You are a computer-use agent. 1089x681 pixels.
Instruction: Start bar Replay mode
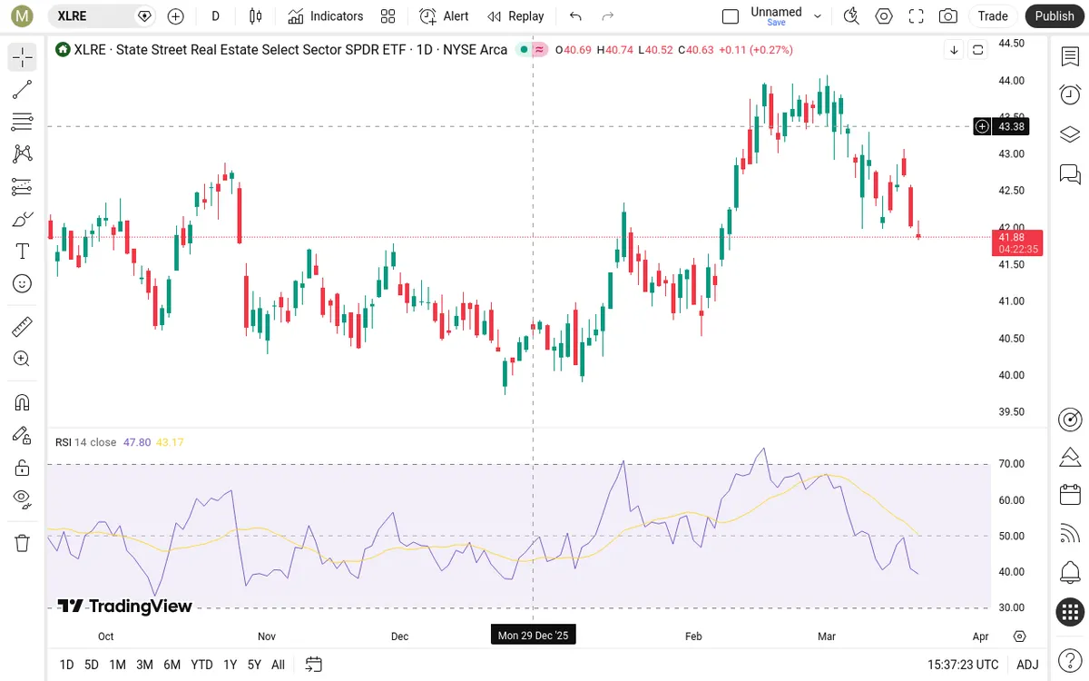(x=515, y=16)
